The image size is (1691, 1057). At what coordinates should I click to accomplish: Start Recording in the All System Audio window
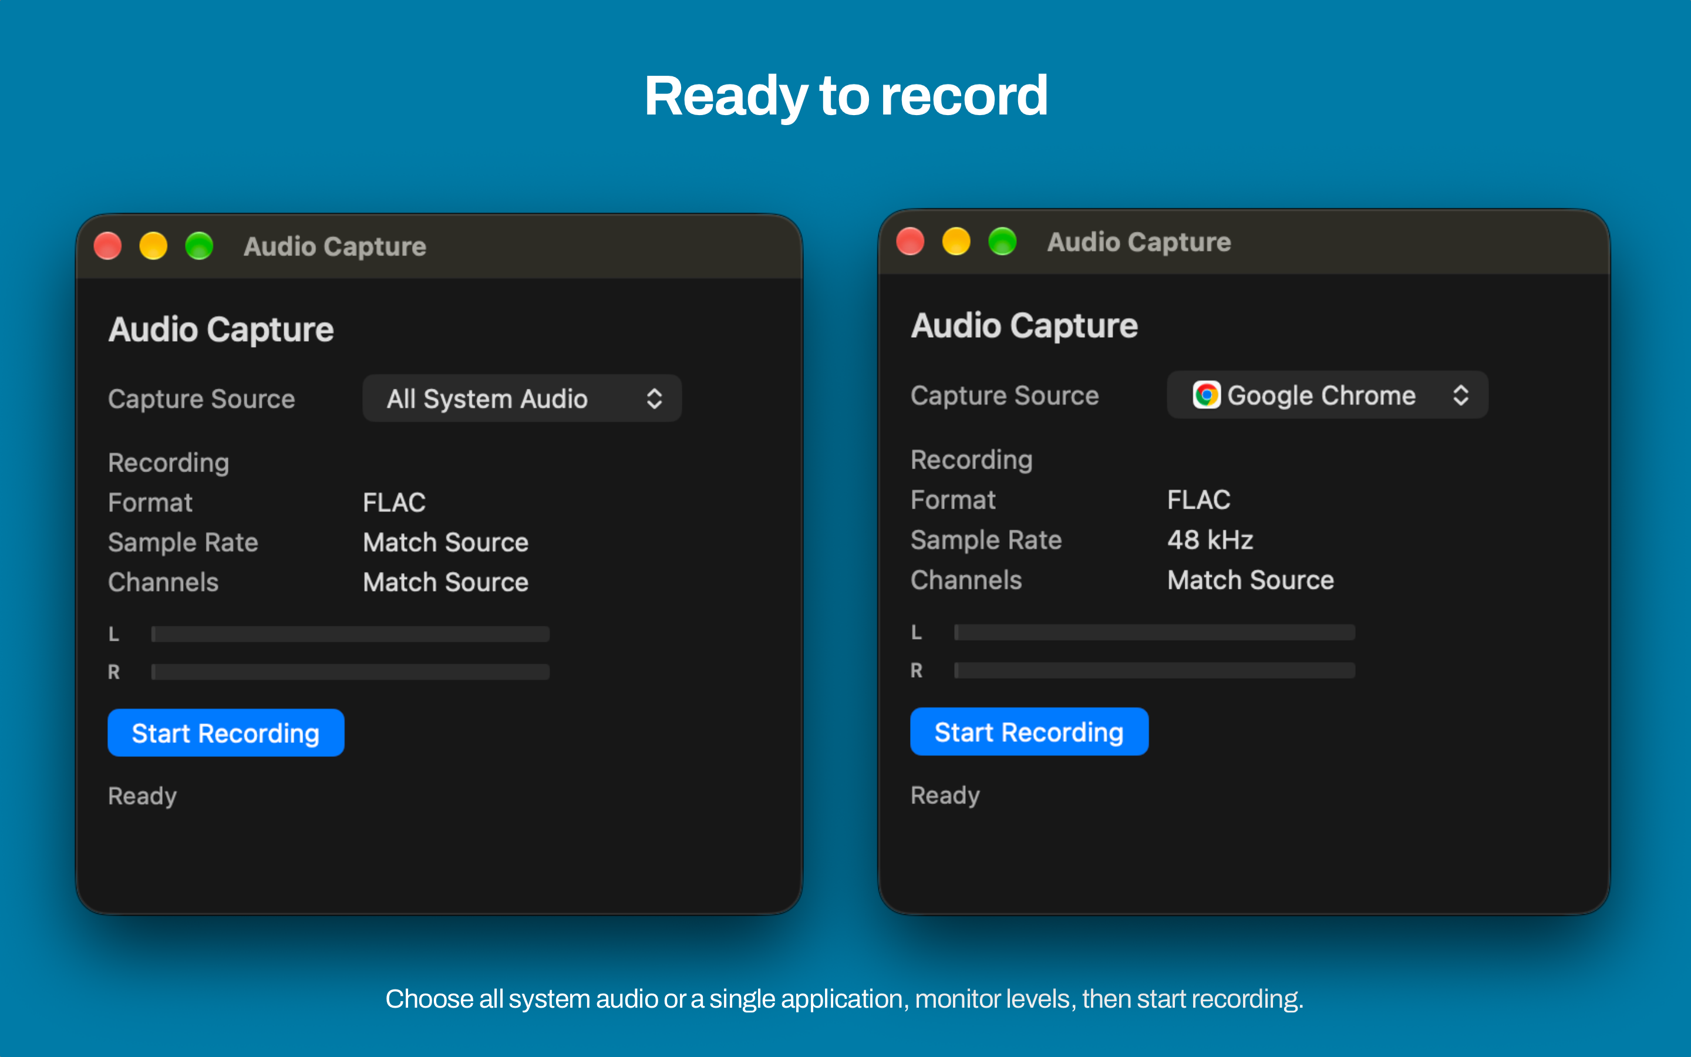(225, 733)
